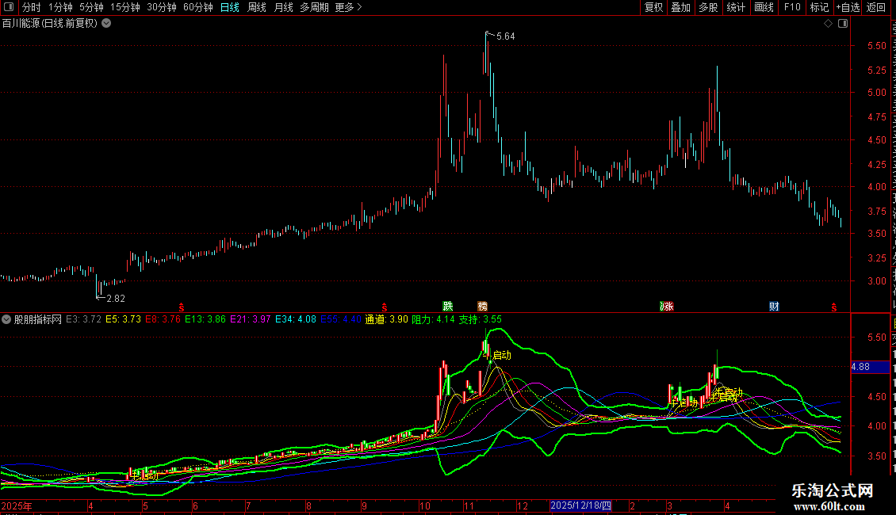Select the 30分钟 period

coord(162,7)
